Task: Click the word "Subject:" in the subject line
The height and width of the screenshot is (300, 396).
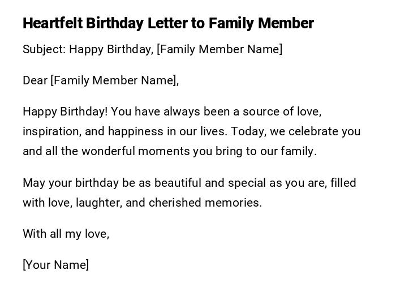Action: [44, 49]
